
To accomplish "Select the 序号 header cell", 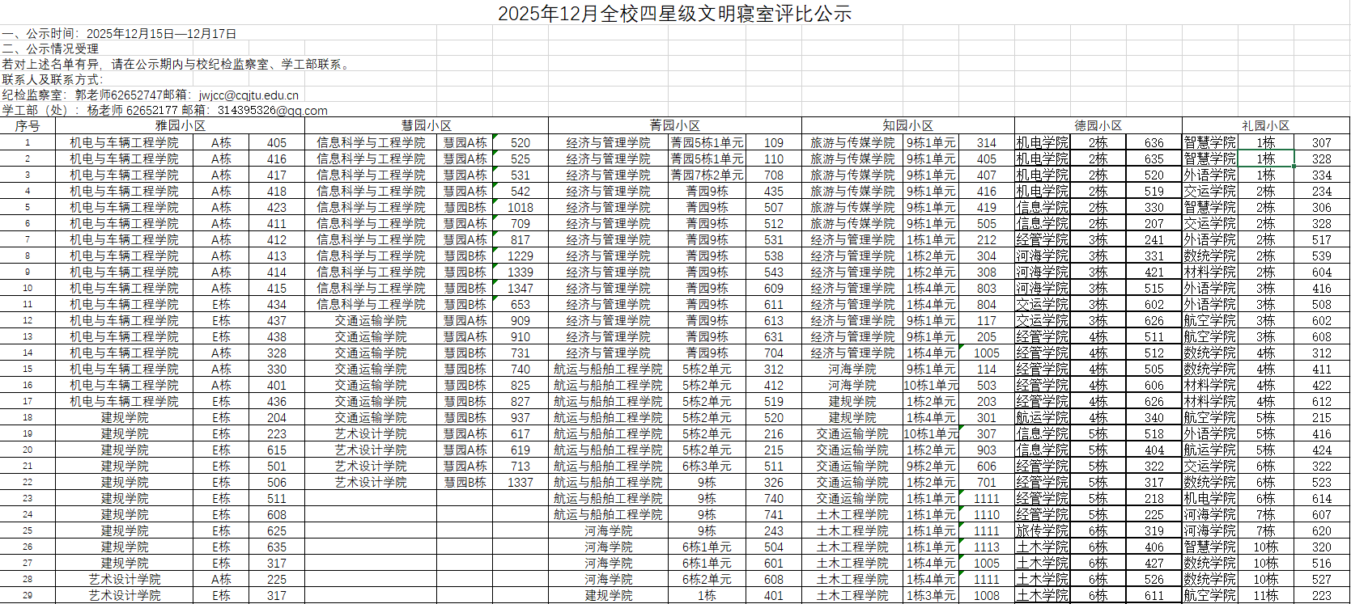I will coord(28,126).
